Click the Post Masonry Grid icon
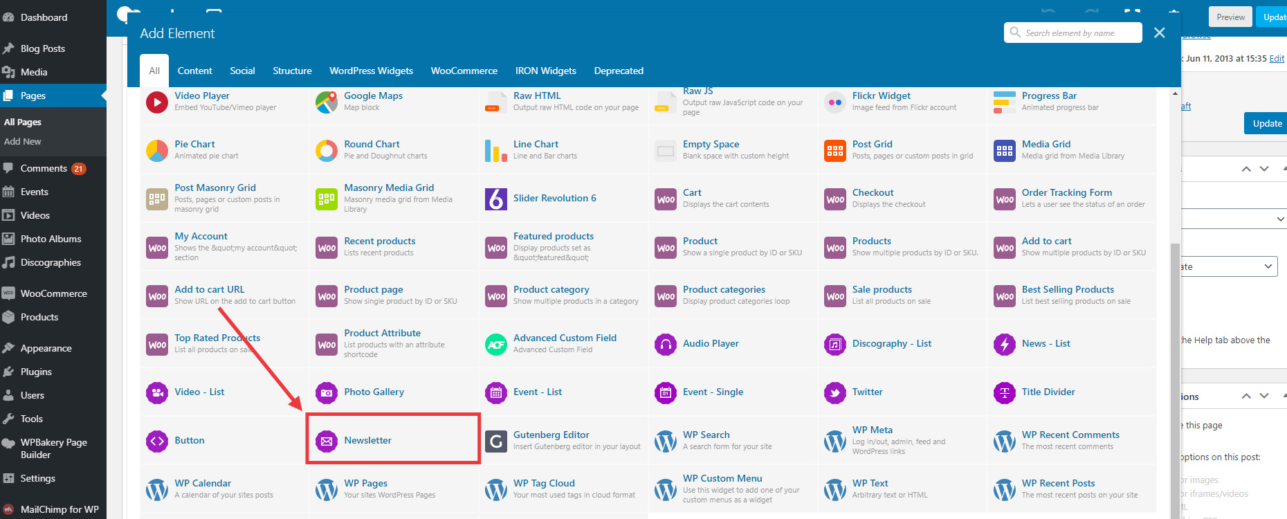Screen dimensions: 1287x519 point(157,199)
